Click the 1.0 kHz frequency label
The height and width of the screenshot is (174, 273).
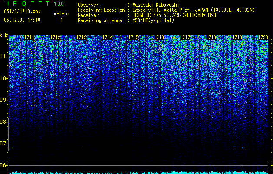tap(4, 78)
